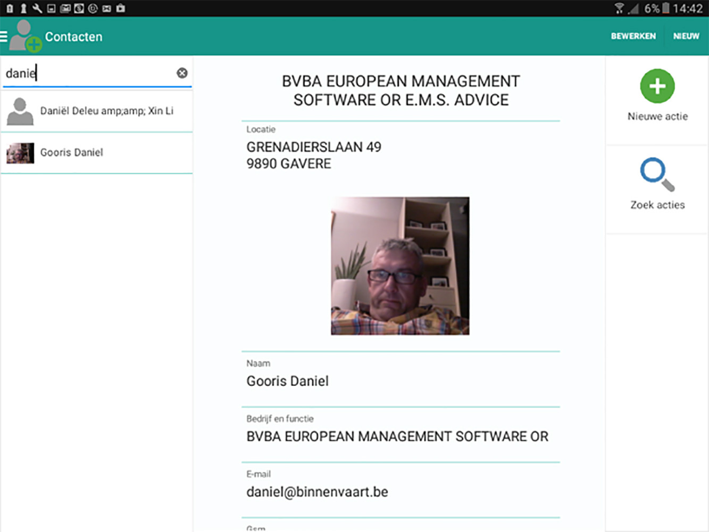709x532 pixels.
Task: Clear the search field text
Action: [182, 73]
